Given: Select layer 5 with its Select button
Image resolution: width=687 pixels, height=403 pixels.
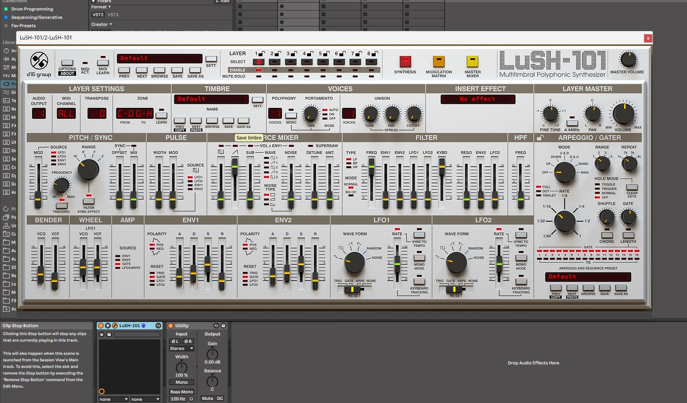Looking at the screenshot, I should pyautogui.click(x=323, y=62).
